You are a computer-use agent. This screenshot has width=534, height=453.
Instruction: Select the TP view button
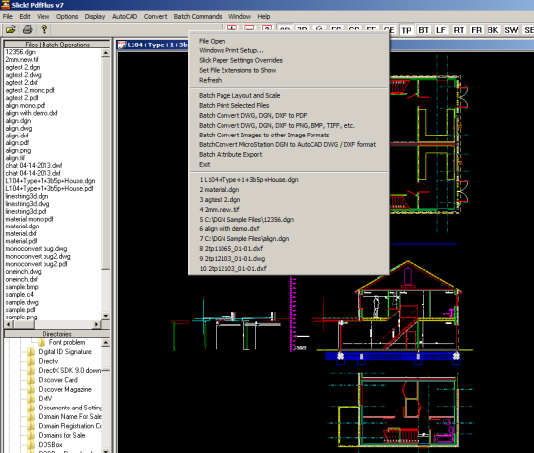406,30
